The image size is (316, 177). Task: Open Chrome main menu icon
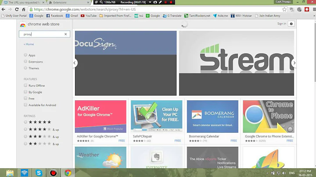(314, 9)
